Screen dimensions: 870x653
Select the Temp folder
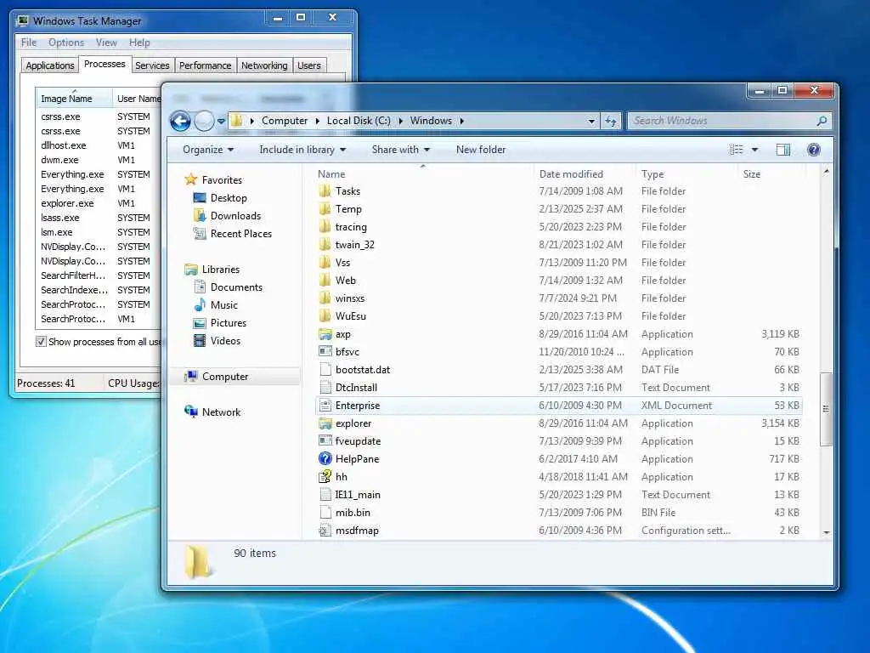tap(348, 209)
